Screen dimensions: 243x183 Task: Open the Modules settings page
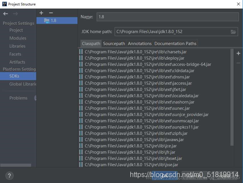pyautogui.click(x=18, y=38)
